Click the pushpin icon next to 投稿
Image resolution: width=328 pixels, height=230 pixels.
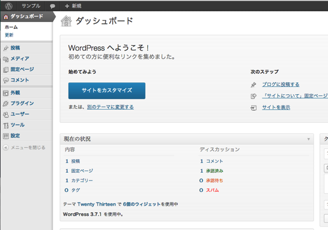pyautogui.click(x=6, y=48)
